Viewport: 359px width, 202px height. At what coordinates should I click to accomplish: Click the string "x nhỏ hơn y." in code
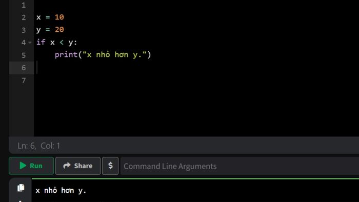point(114,55)
